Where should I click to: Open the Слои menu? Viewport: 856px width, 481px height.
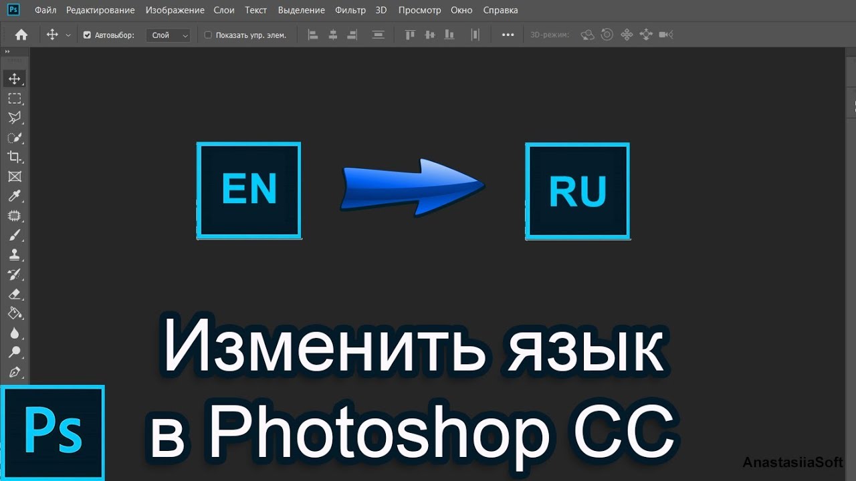[x=224, y=10]
